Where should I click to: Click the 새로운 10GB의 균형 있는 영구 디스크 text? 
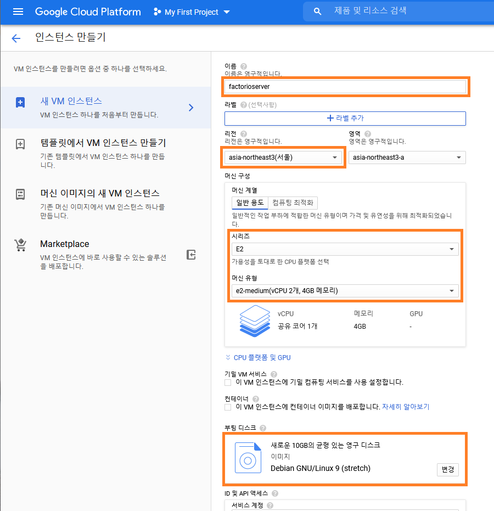[325, 445]
